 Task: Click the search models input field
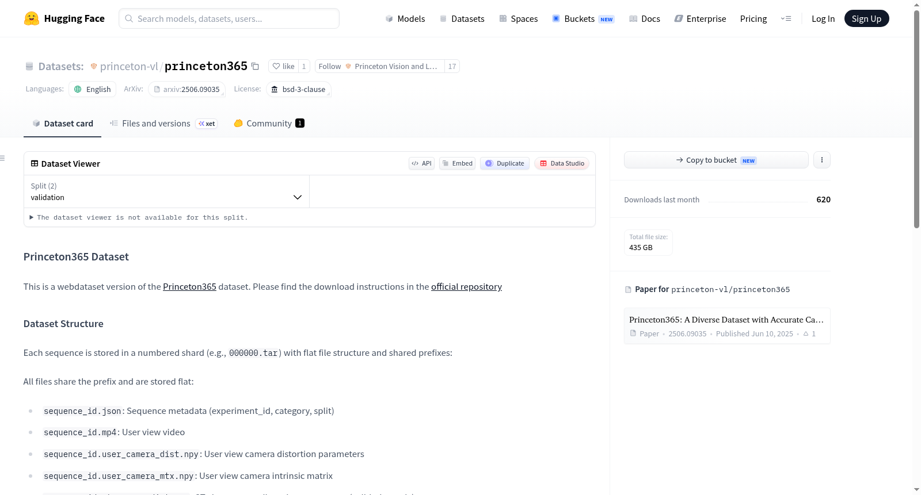[x=229, y=18]
